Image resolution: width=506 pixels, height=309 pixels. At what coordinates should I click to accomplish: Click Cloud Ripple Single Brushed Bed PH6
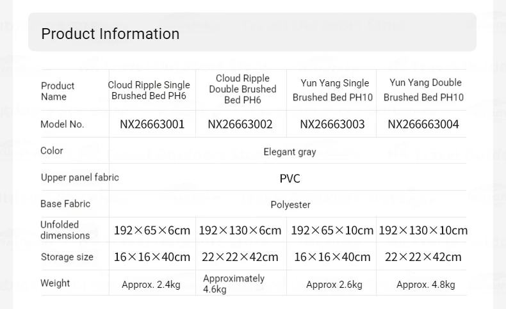149,90
